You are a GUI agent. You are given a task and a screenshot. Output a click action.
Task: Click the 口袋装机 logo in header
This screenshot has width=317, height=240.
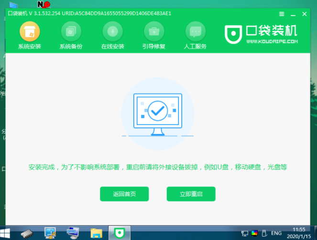[x=261, y=34]
